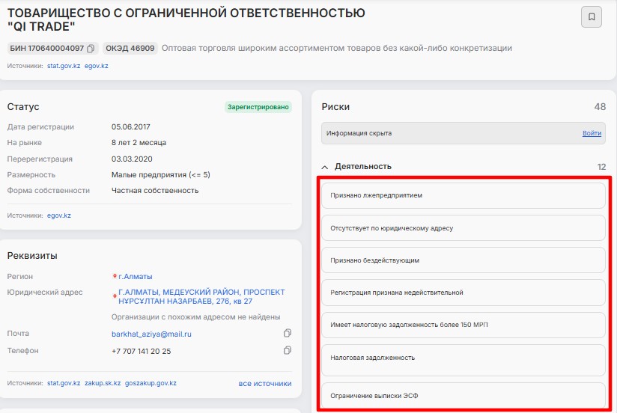Select risk Регистрация признана недействительной
The image size is (617, 413).
click(x=463, y=293)
